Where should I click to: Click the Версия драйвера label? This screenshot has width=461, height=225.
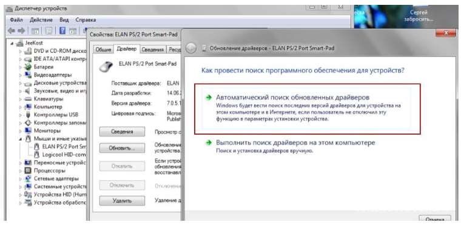point(132,103)
